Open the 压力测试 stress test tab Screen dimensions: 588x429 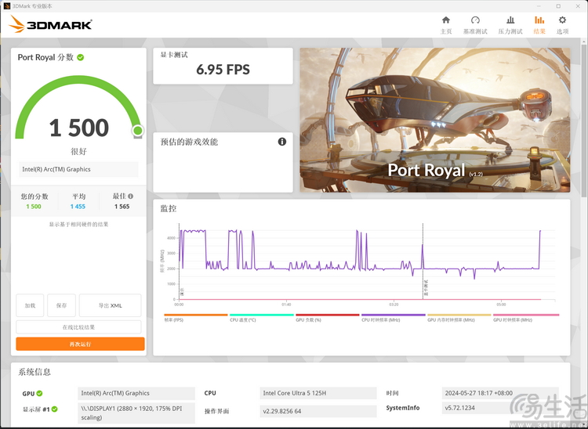click(510, 25)
